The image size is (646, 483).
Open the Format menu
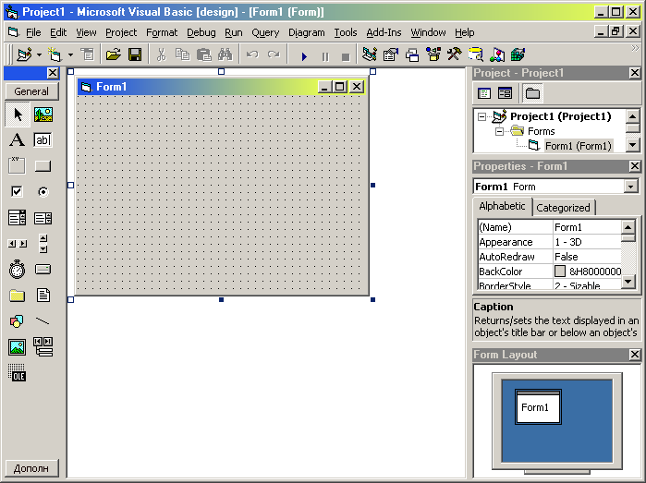tap(162, 32)
